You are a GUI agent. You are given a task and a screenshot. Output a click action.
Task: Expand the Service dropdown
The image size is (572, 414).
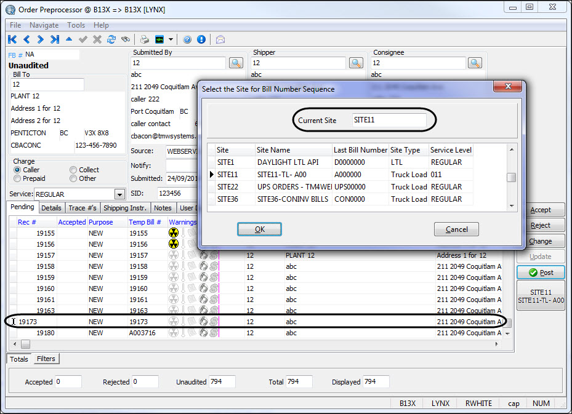pos(119,194)
